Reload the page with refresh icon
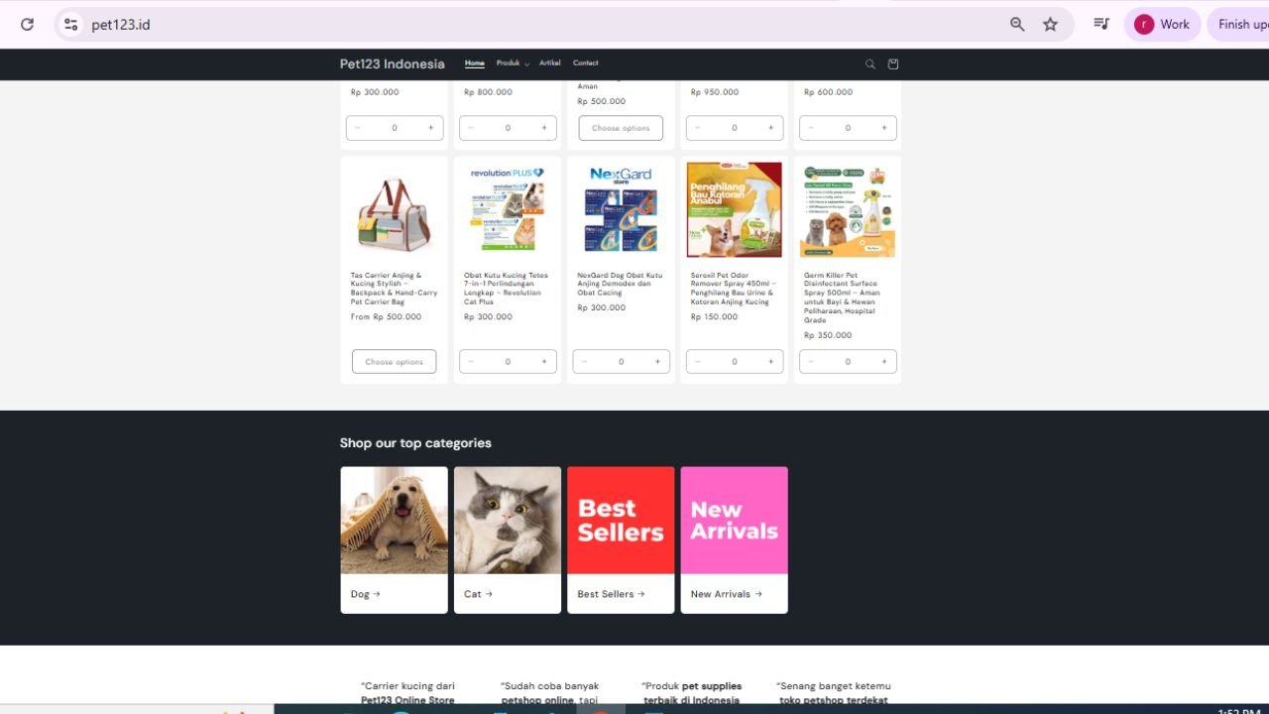This screenshot has height=714, width=1269. [27, 25]
